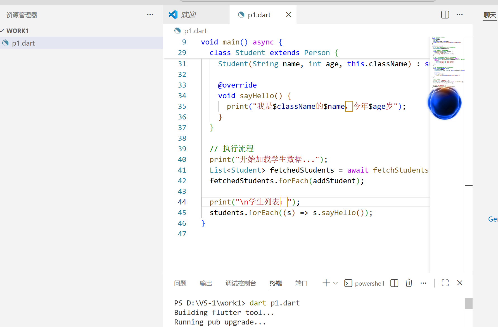Open terminal panel more actions menu
This screenshot has height=327, width=498.
coord(423,283)
